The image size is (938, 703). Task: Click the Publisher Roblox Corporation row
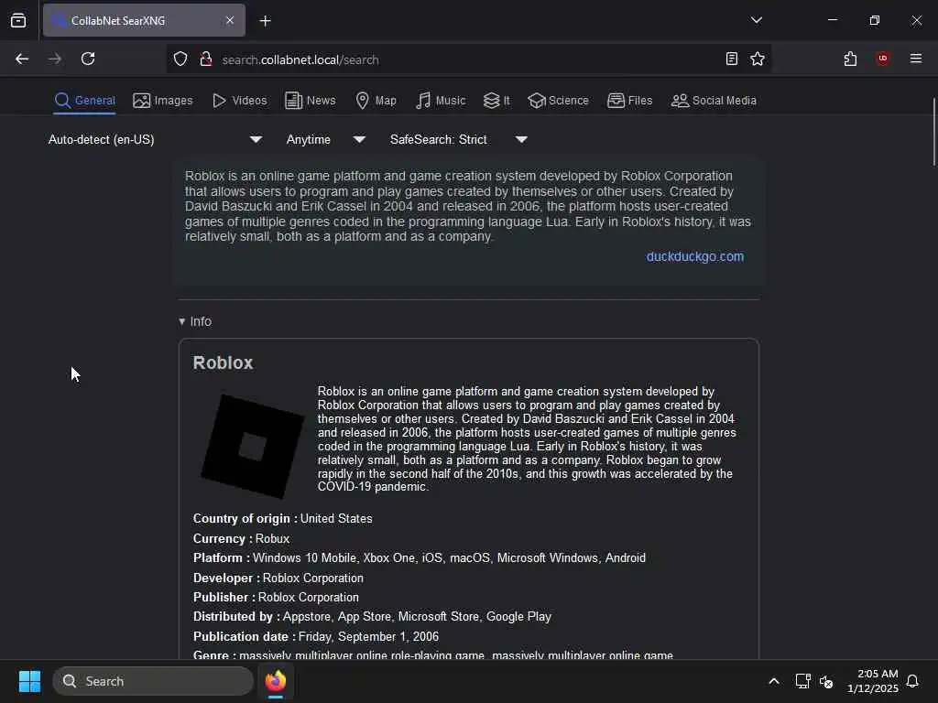click(x=276, y=597)
